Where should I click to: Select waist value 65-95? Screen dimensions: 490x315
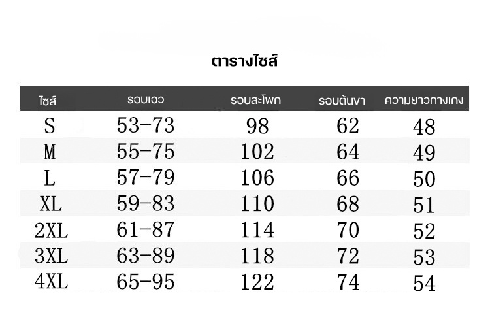pyautogui.click(x=146, y=282)
